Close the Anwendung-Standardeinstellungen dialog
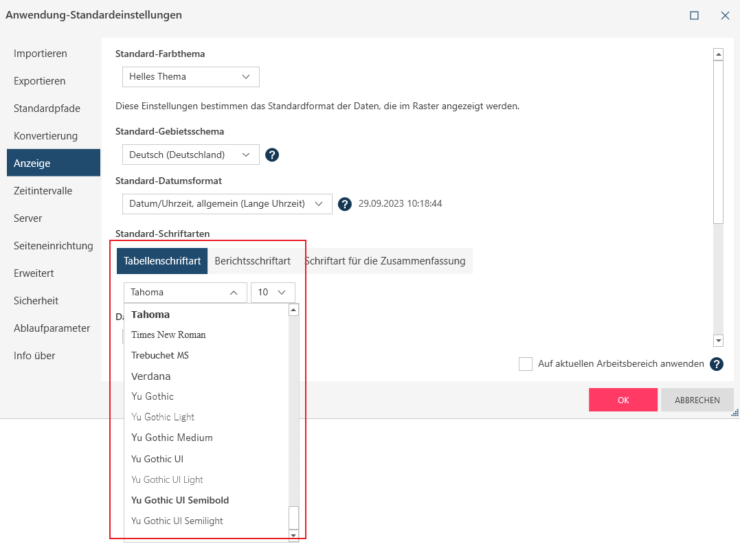This screenshot has width=740, height=544. [x=725, y=15]
